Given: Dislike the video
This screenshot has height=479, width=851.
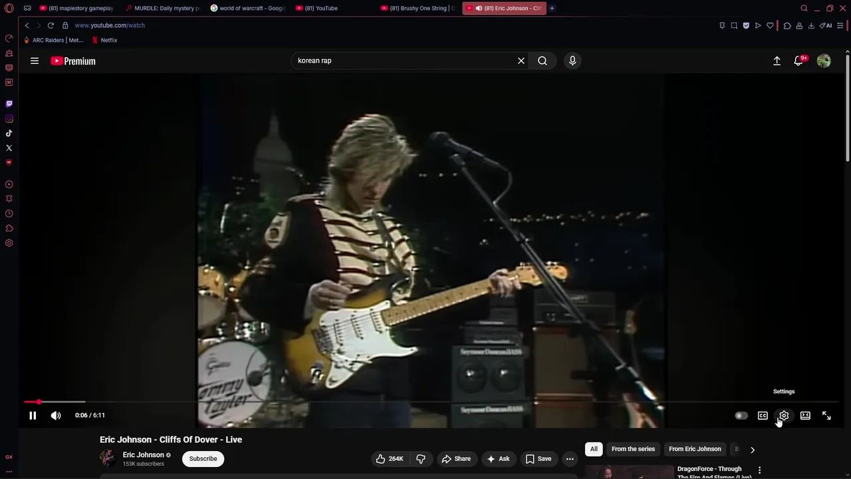Looking at the screenshot, I should coord(421,458).
